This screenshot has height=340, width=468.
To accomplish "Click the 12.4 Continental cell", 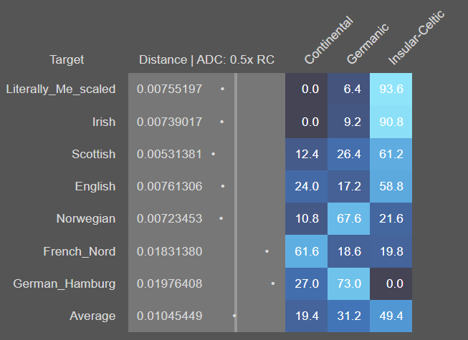I will (x=306, y=154).
